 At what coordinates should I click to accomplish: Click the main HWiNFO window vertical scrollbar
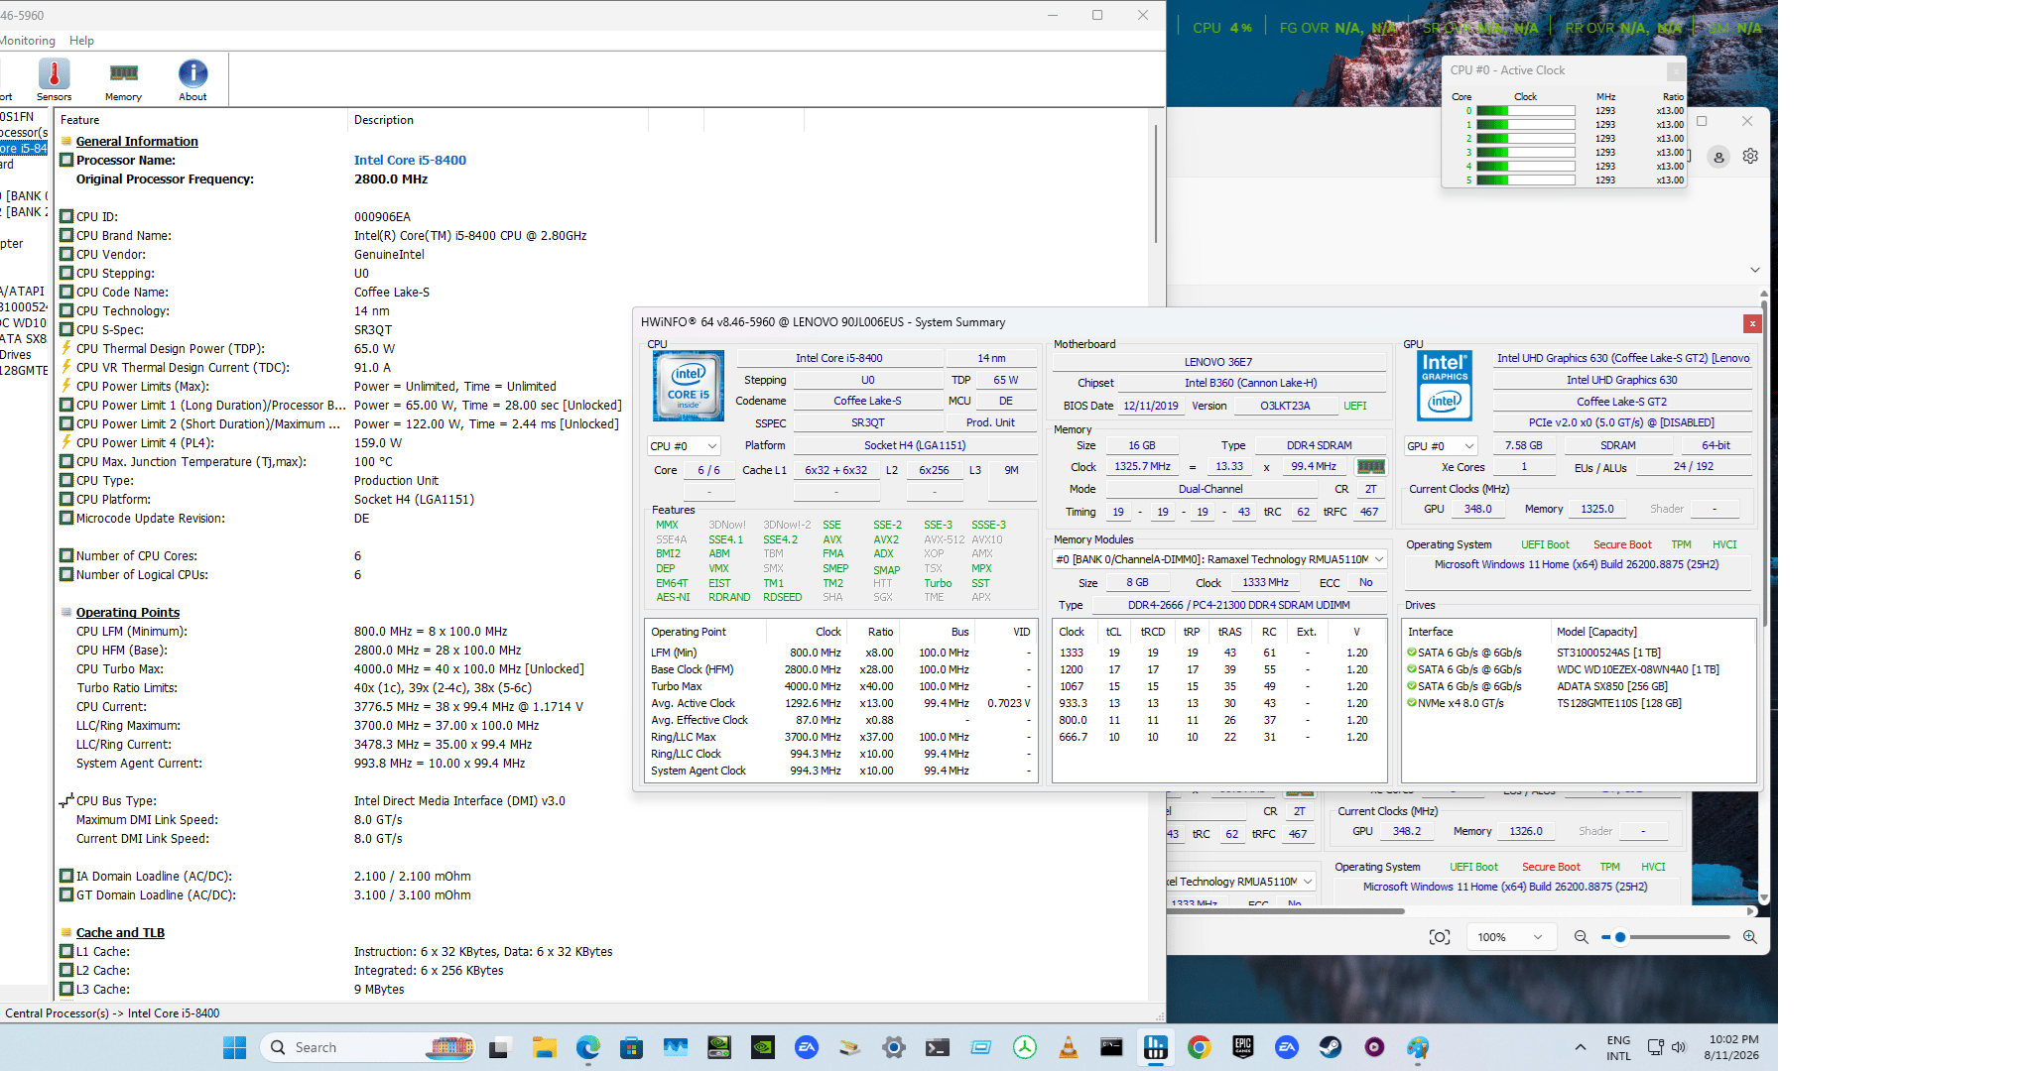click(1156, 183)
